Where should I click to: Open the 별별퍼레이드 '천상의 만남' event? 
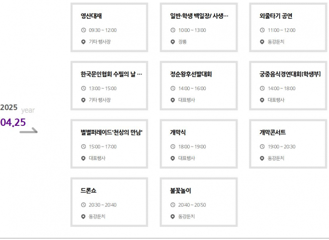pos(109,144)
